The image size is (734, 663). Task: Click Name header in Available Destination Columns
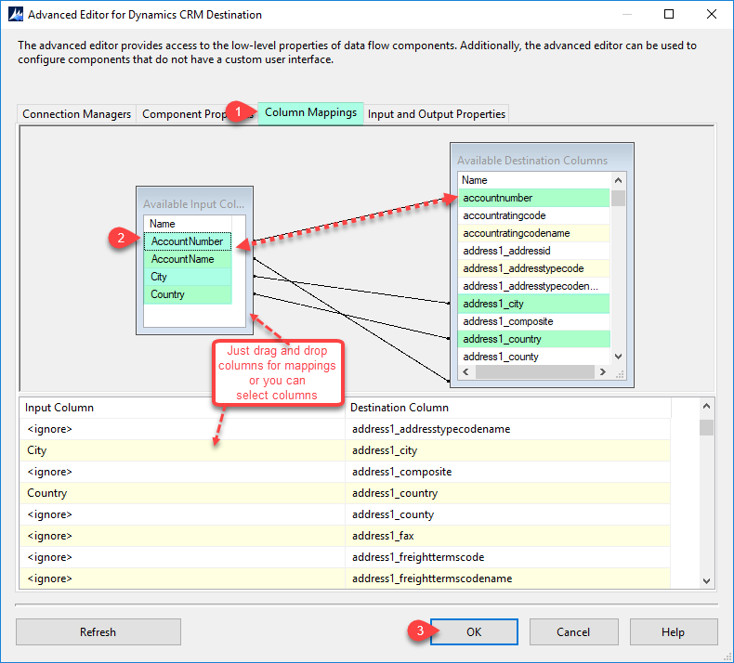click(x=533, y=180)
